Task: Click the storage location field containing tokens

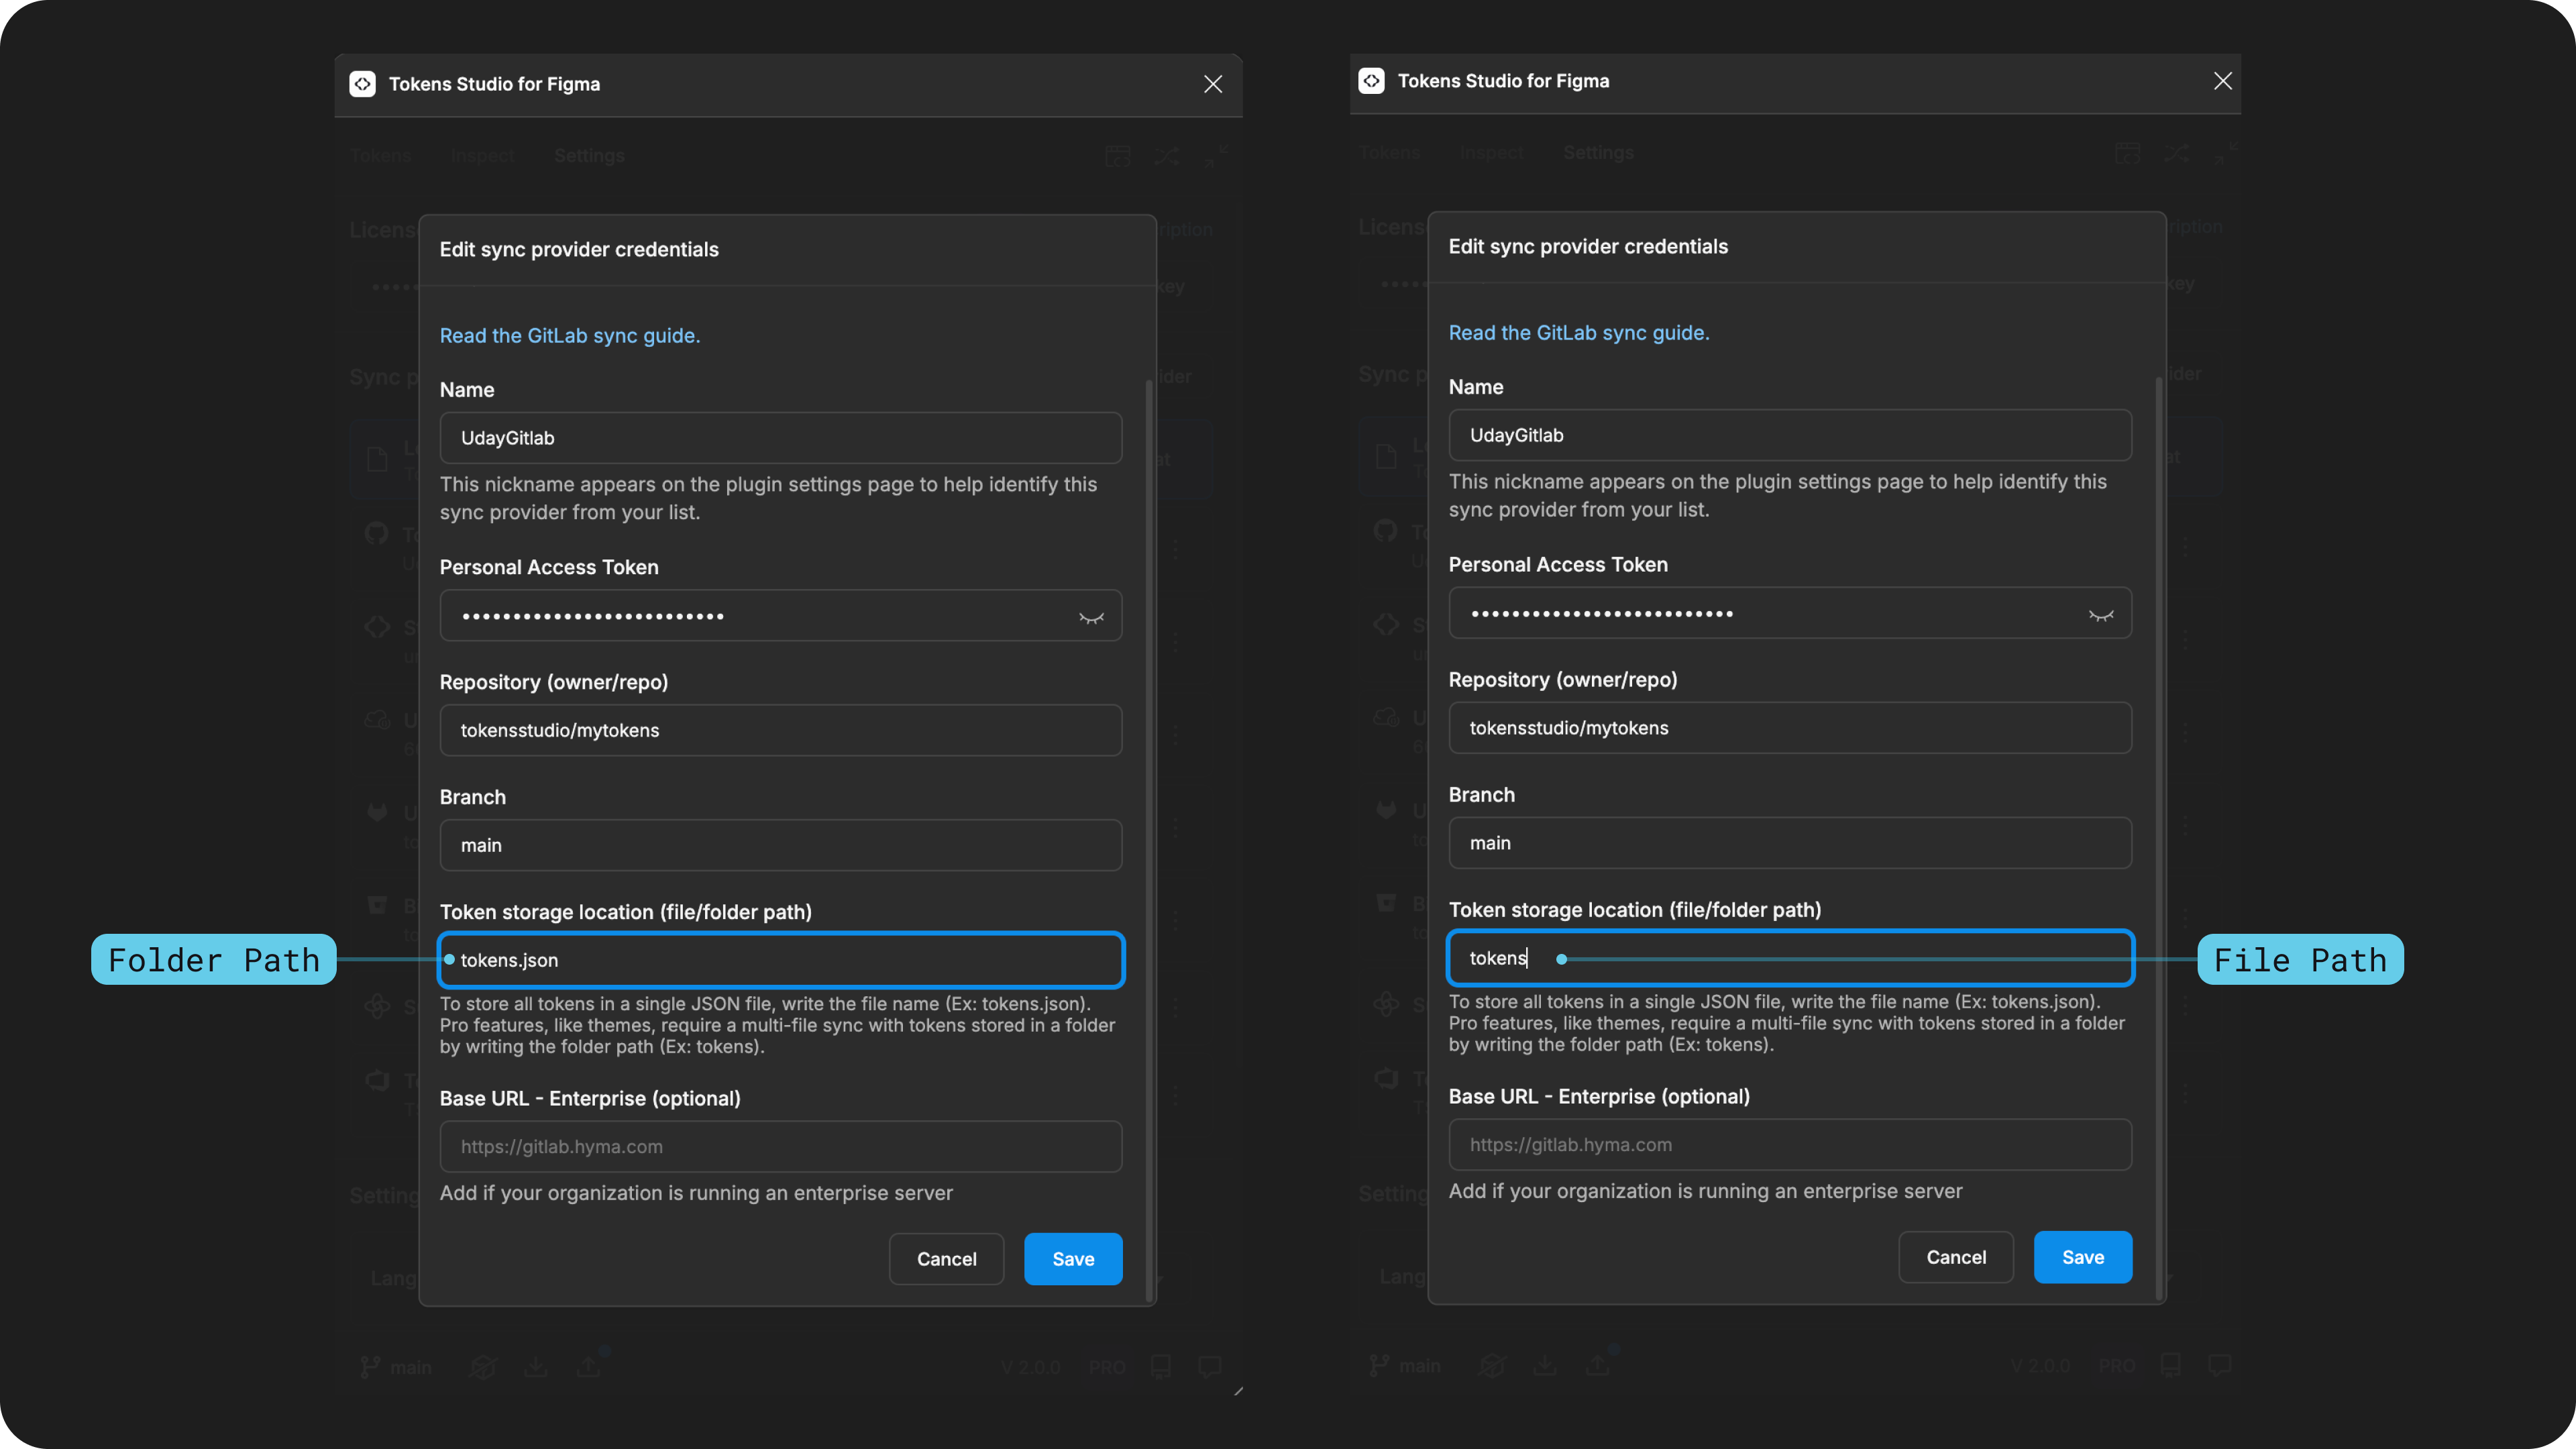Action: pos(1790,958)
